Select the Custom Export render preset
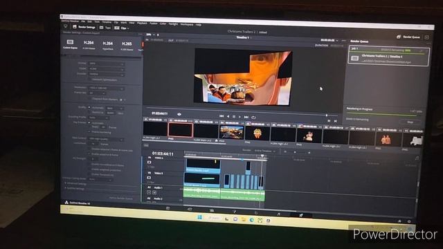 pos(70,44)
